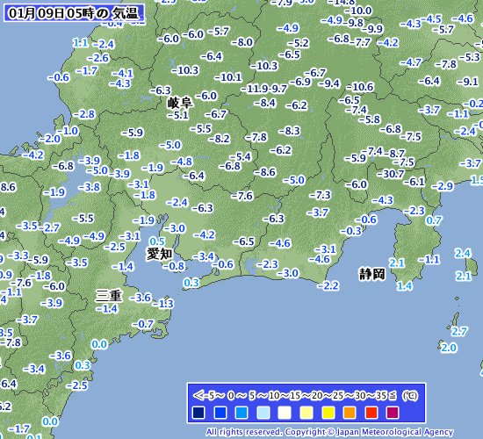Click the -11.9 temperature reading
This screenshot has width=483, height=439.
point(255,89)
